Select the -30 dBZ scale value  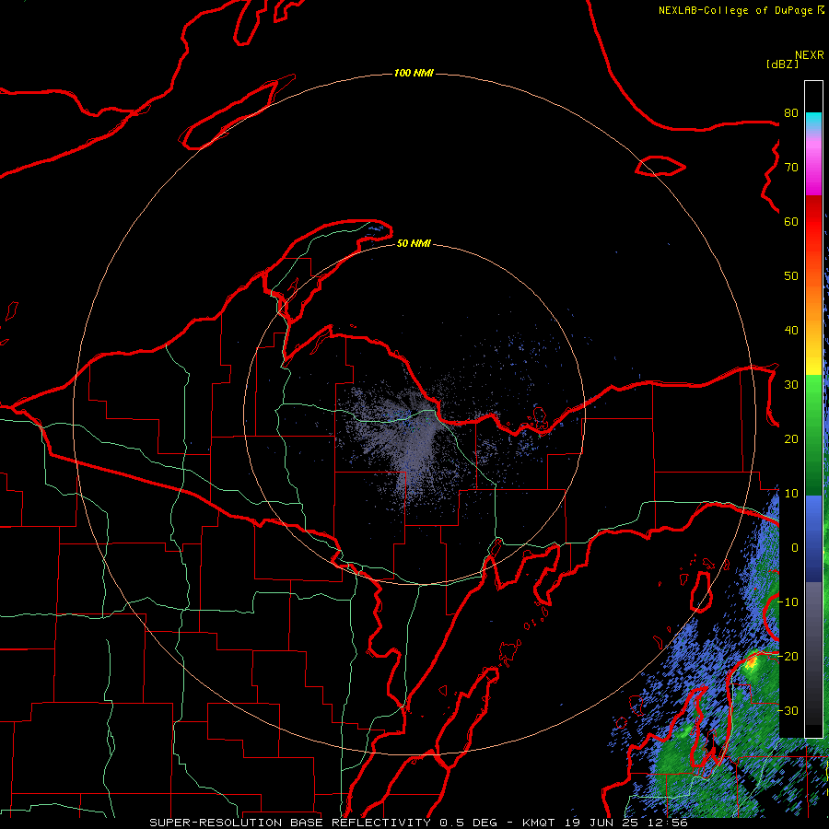pos(788,710)
